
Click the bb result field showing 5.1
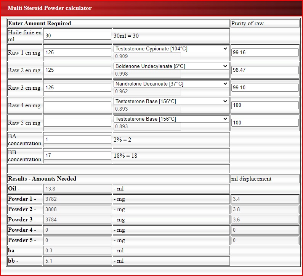point(77,261)
